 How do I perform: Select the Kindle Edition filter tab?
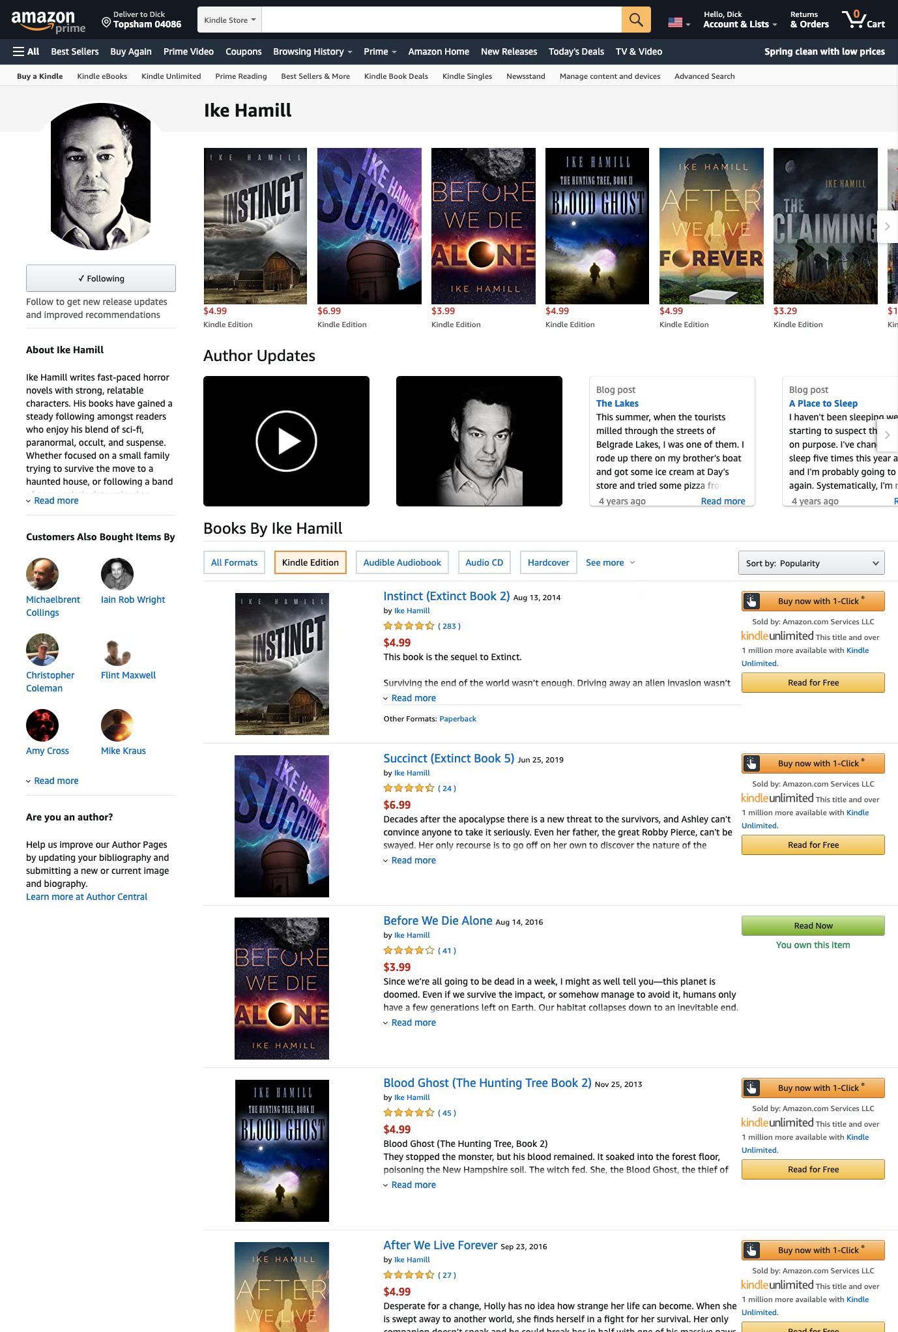point(310,562)
